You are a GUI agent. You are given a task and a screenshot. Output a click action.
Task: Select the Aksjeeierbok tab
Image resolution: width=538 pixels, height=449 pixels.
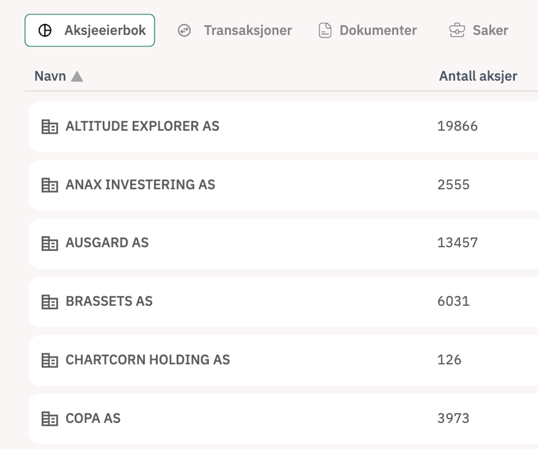[x=105, y=30]
